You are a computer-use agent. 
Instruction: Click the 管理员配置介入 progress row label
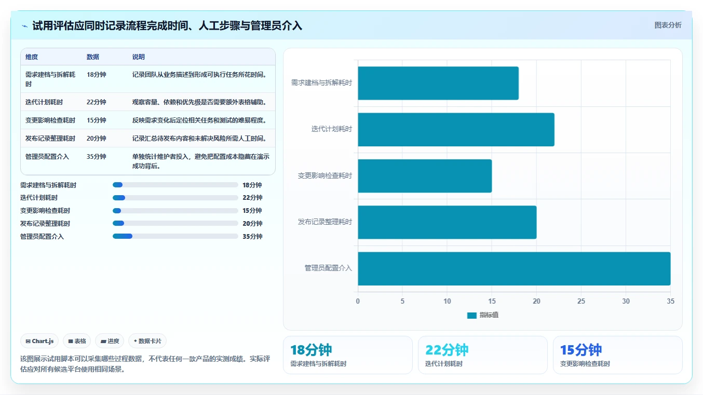42,236
